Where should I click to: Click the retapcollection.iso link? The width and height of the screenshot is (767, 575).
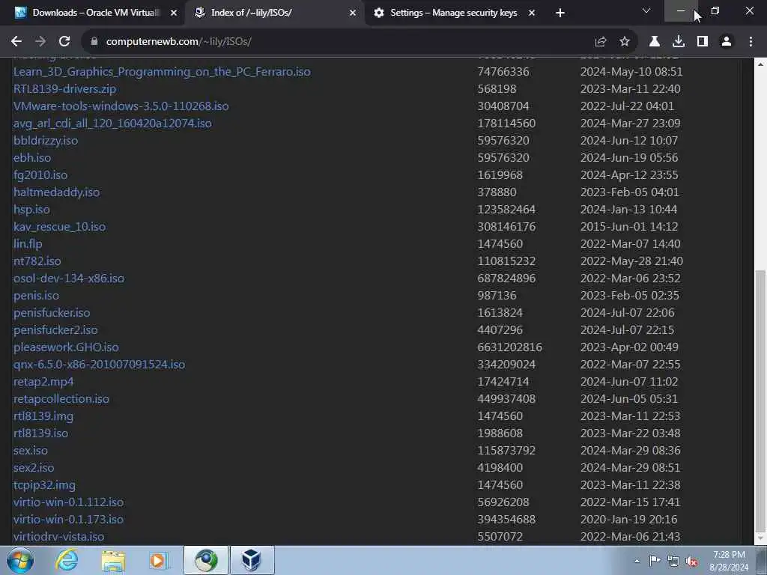61,399
